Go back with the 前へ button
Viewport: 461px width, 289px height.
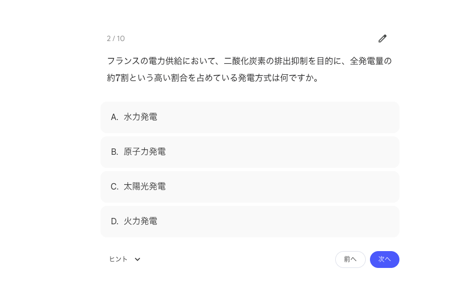tap(350, 259)
